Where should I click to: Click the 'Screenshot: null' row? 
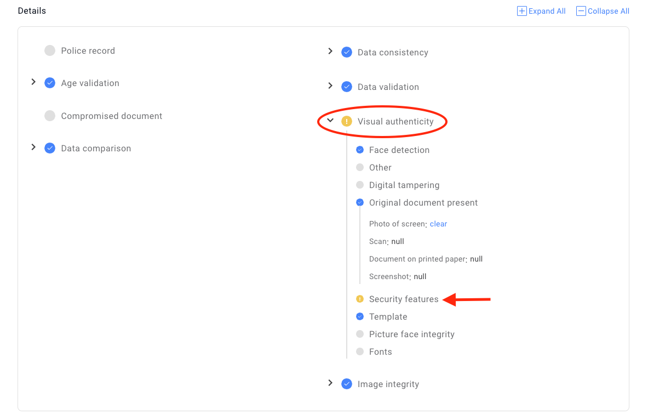tap(398, 277)
